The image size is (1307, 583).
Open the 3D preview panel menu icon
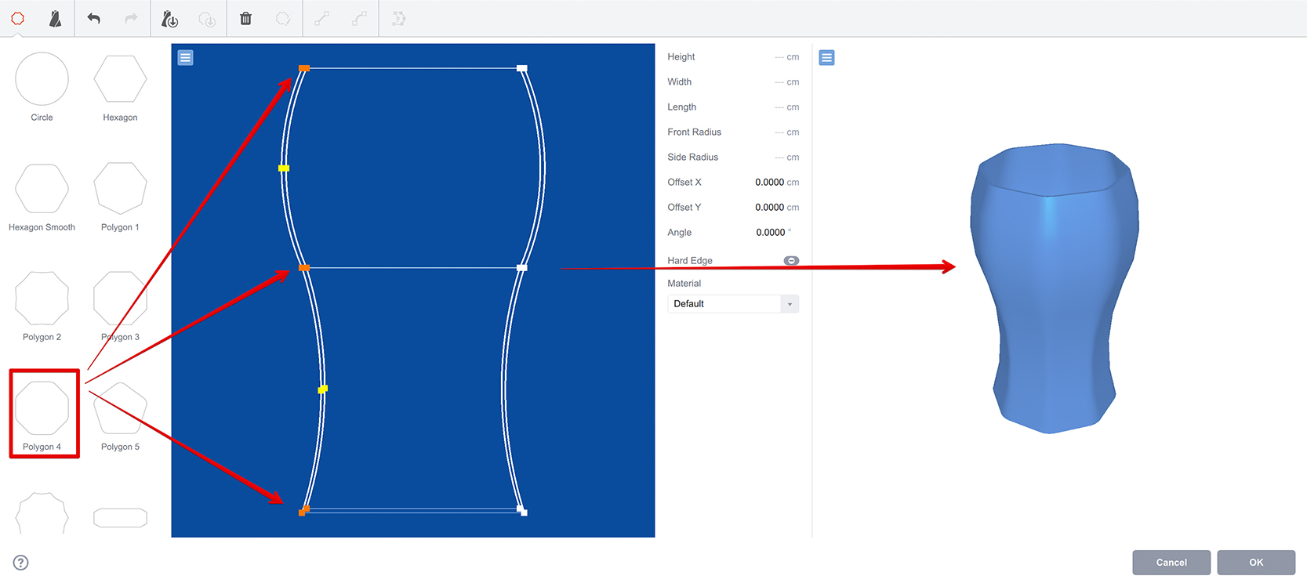[826, 58]
